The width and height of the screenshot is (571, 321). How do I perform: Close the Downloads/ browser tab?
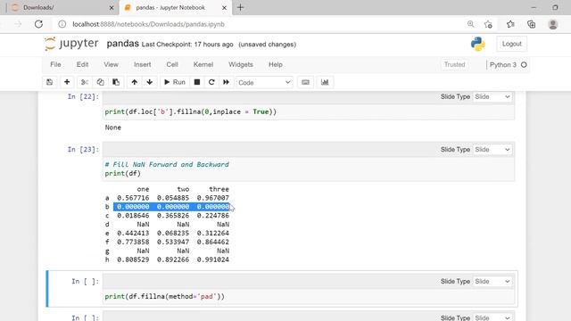[x=112, y=8]
